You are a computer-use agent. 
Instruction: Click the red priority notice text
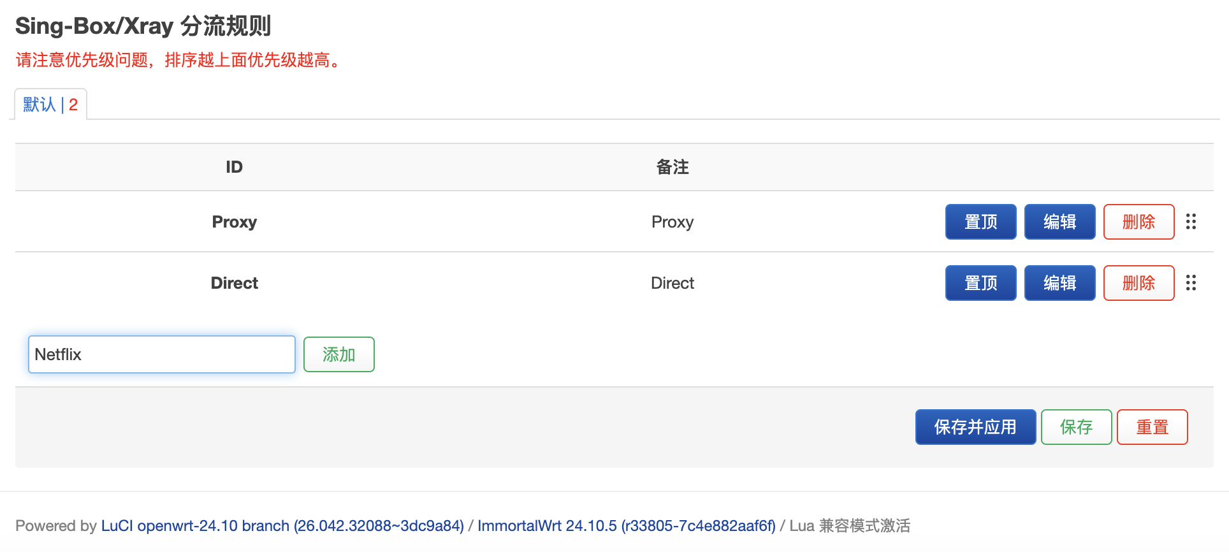(180, 60)
